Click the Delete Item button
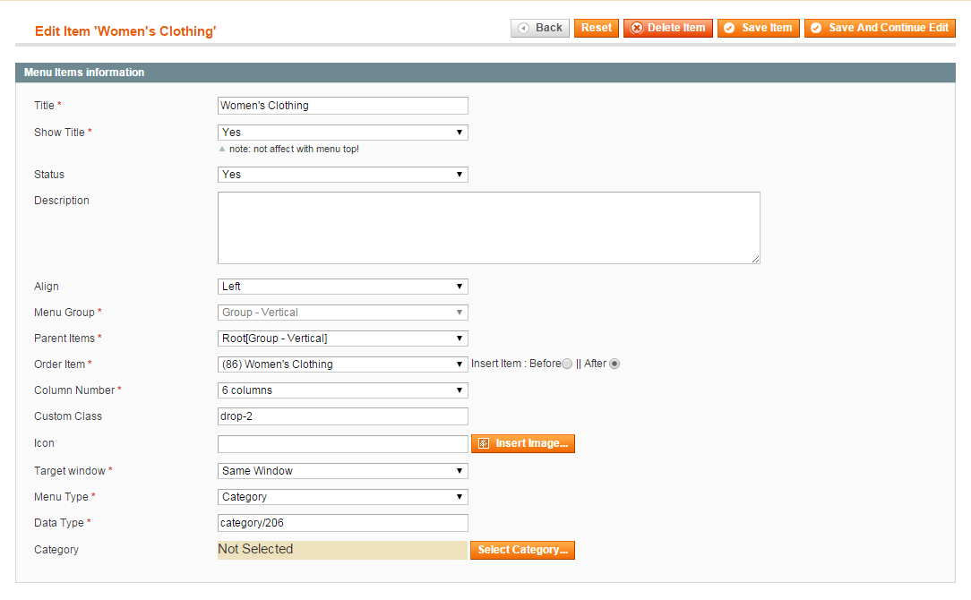This screenshot has height=600, width=971. (668, 28)
